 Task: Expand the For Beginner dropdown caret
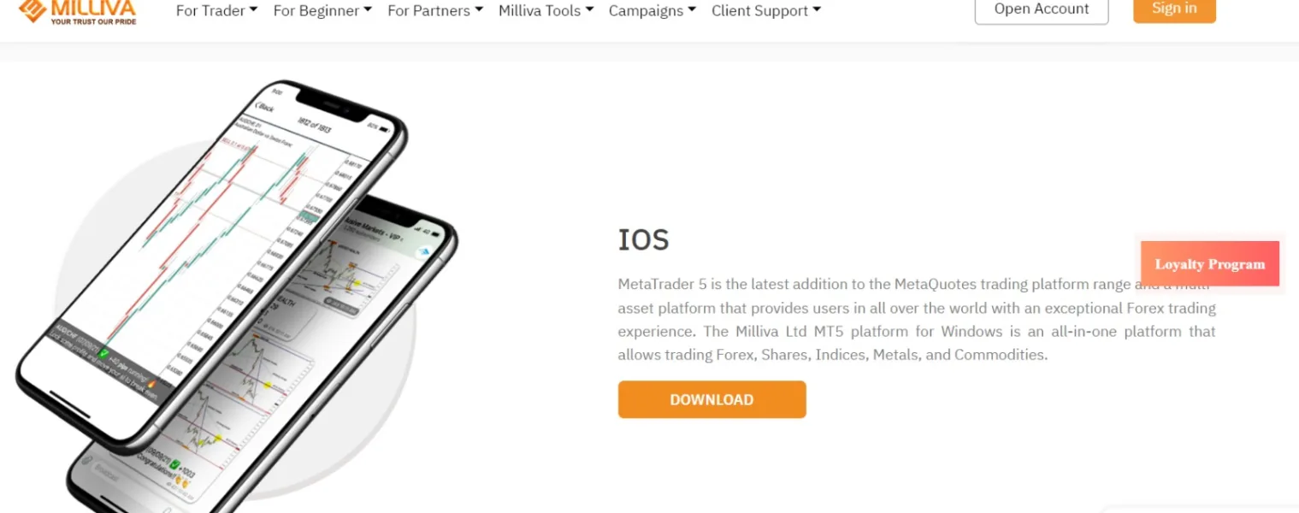point(368,10)
